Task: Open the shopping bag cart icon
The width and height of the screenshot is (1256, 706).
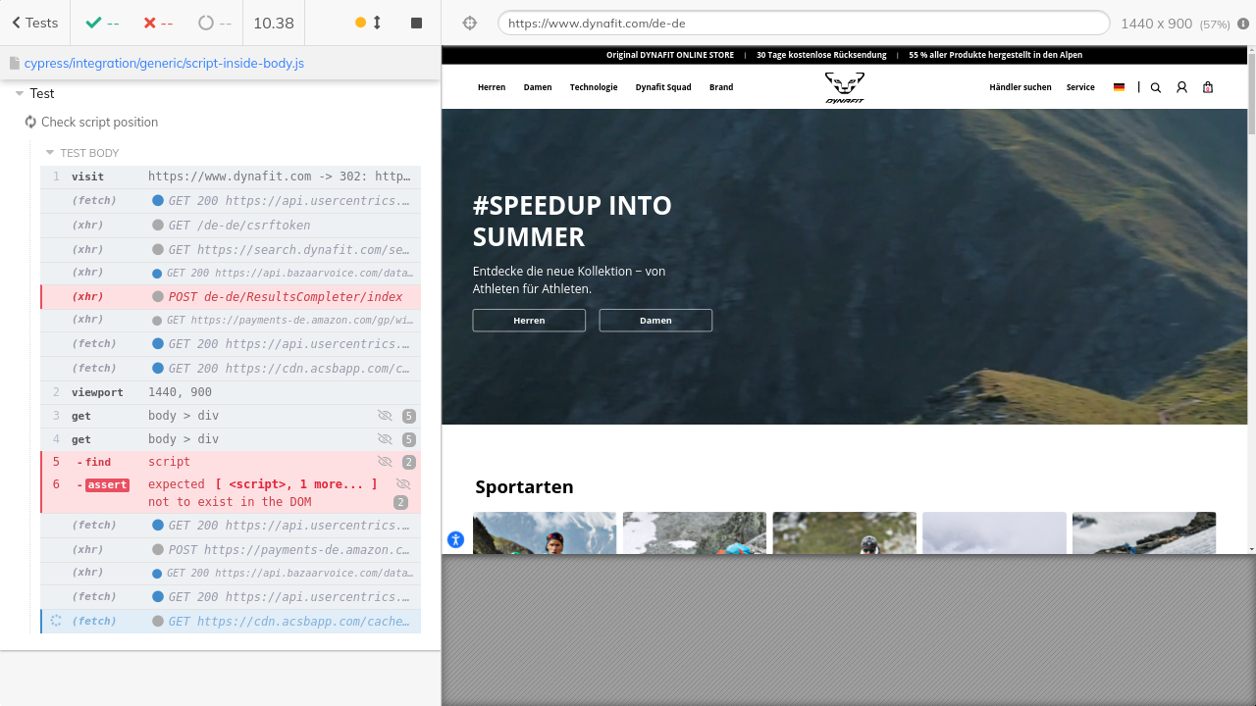Action: [1208, 87]
